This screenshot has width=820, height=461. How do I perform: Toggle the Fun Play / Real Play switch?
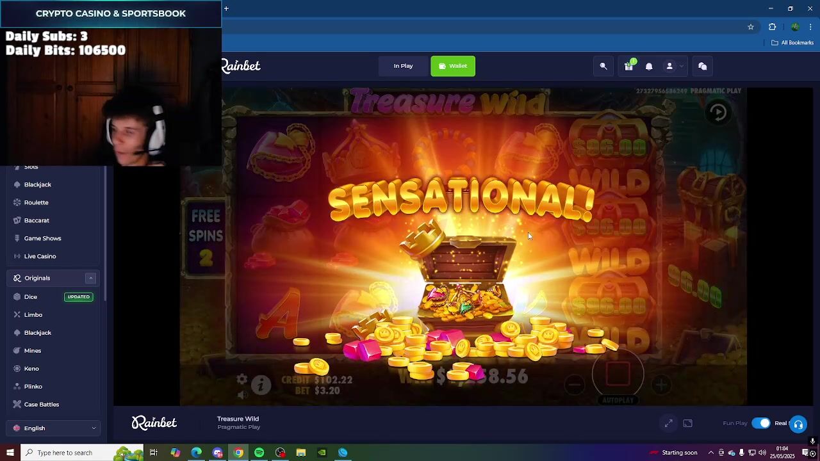point(761,423)
